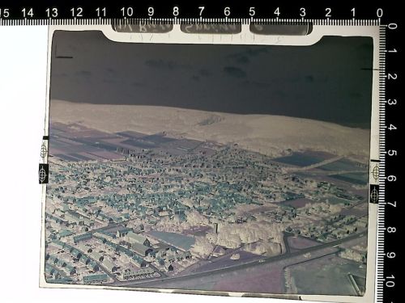The width and height of the screenshot is (405, 303).
Task: Click the number 12 on the horizontal ruler
Action: point(76,12)
